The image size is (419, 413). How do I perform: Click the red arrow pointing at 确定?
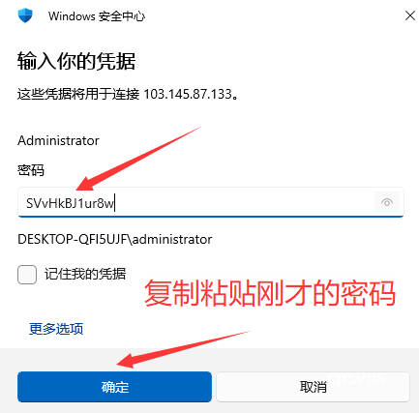(183, 349)
